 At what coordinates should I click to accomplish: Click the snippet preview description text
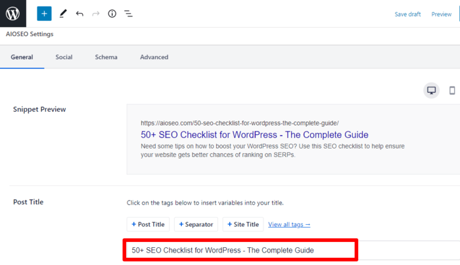click(273, 151)
